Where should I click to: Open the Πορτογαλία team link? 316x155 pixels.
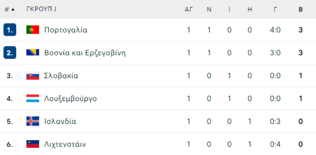pos(66,30)
